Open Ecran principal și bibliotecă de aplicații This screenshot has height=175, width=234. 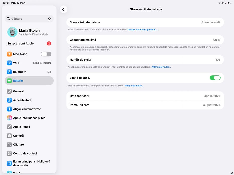coord(29,163)
